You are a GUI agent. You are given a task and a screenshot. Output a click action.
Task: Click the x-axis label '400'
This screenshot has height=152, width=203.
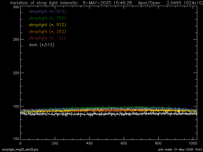coord(89,143)
